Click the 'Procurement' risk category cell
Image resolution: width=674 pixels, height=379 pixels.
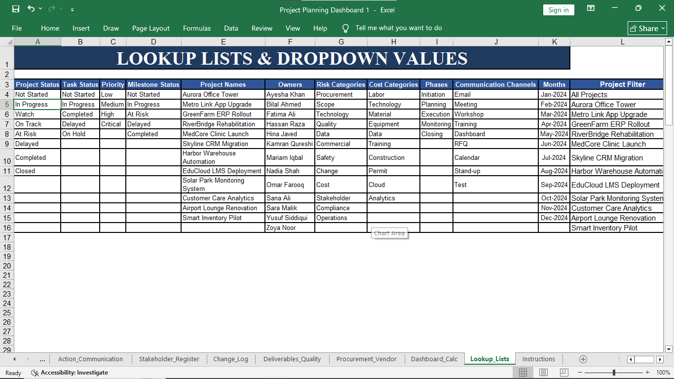341,95
